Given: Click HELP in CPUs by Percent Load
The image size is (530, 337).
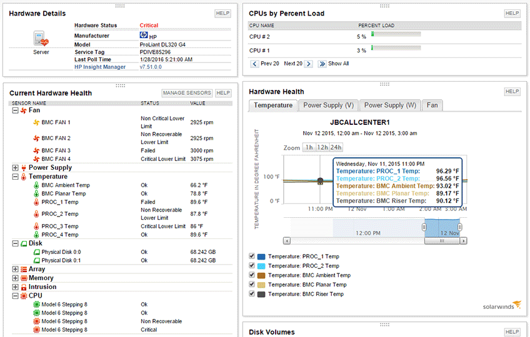Looking at the screenshot, I should click(512, 13).
